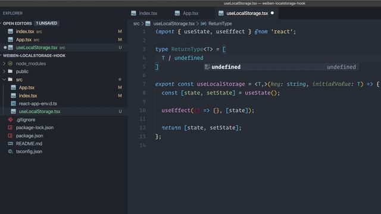Select useLocalStorage.tsx in Open Editors list
The height and width of the screenshot is (214, 381).
point(36,48)
